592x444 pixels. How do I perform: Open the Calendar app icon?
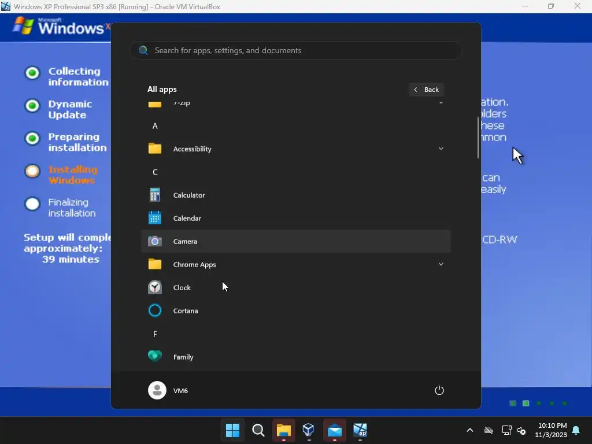155,218
